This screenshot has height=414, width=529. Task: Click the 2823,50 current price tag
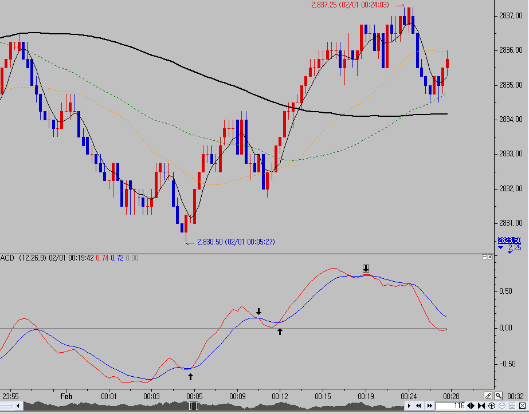[510, 240]
